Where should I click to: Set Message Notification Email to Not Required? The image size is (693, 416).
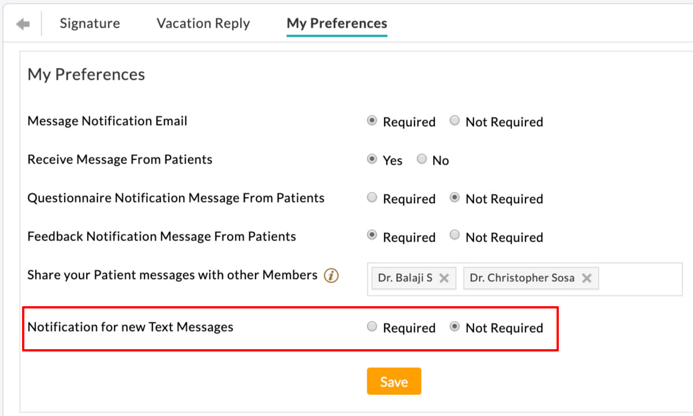click(454, 121)
